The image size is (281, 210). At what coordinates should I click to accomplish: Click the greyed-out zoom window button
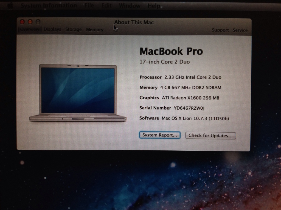click(38, 22)
